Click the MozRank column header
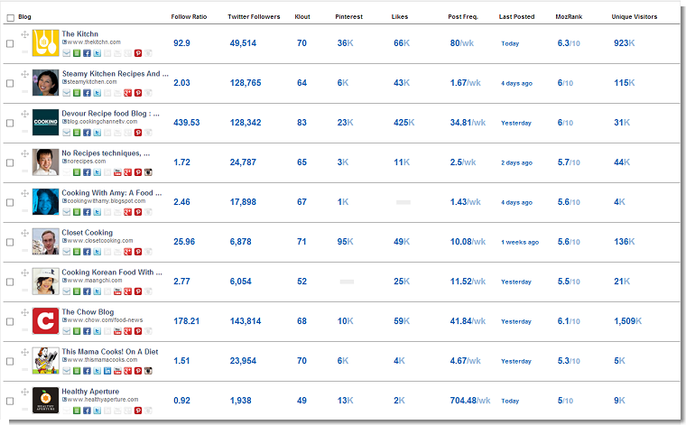Screen dimensions: 686x425 pyautogui.click(x=569, y=16)
